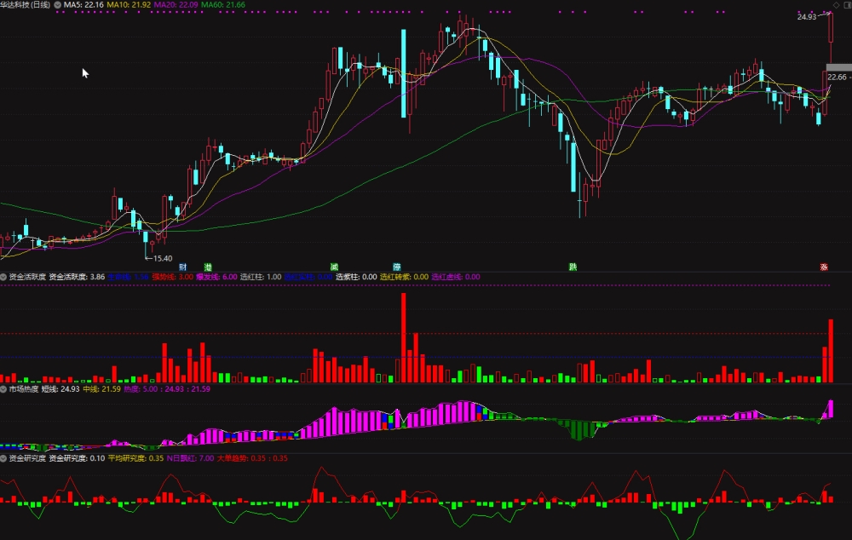Viewport: 852px width, 540px height.
Task: Open the MA settings chevron beside 华达科技
Action: pyautogui.click(x=58, y=5)
